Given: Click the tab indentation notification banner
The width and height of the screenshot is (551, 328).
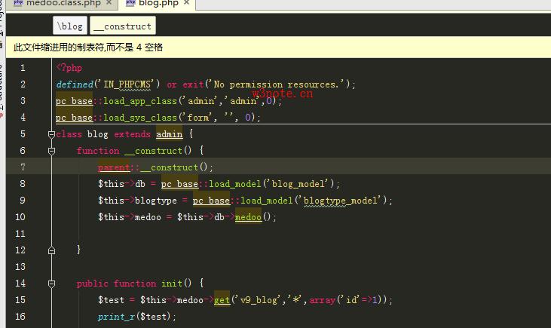Looking at the screenshot, I should (278, 47).
